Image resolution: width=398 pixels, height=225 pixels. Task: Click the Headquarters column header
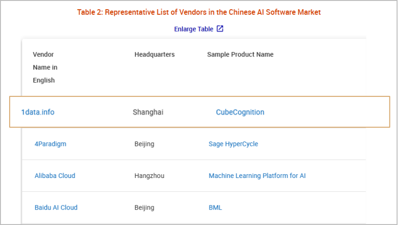coord(154,54)
